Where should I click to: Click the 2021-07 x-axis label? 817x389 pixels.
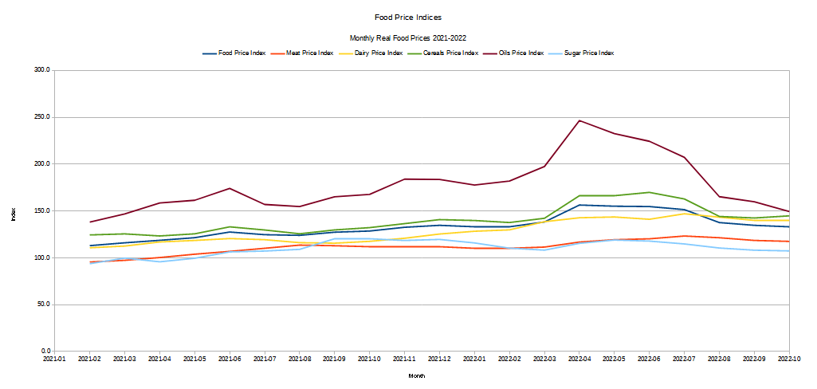point(265,360)
